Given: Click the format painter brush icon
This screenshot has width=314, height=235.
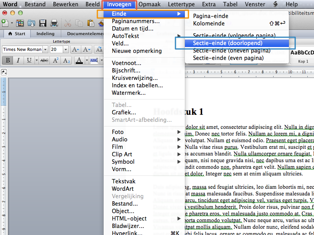Looking at the screenshot, I should click(101, 23).
